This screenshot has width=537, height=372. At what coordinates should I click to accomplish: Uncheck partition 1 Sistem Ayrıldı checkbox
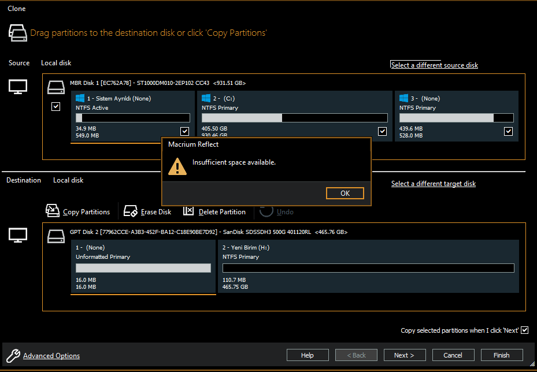tap(184, 131)
